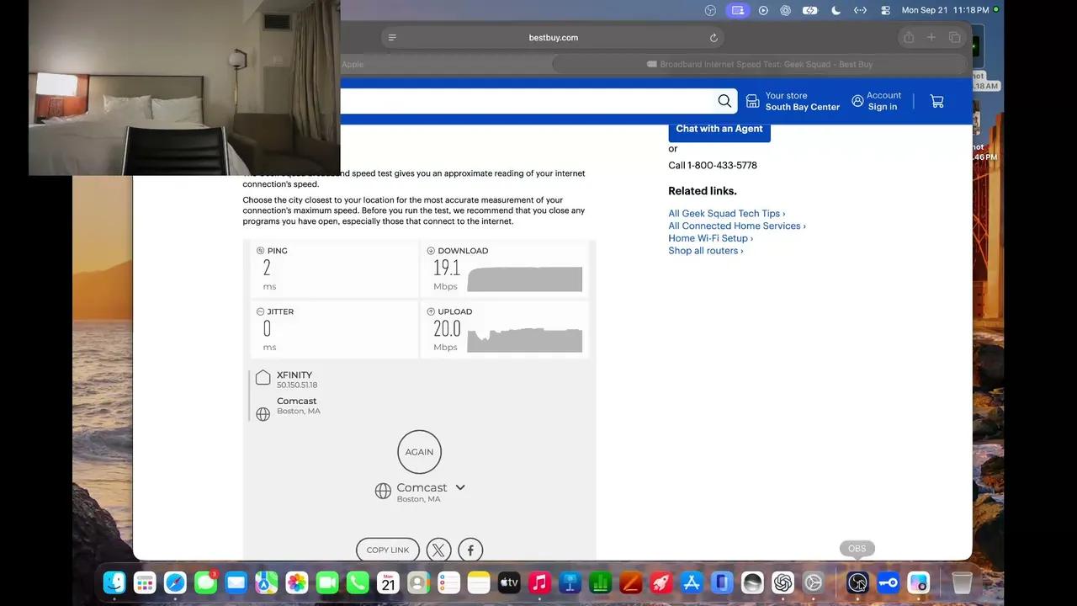The height and width of the screenshot is (606, 1077).
Task: Click the search magnifier icon on Best Buy
Action: (x=724, y=101)
